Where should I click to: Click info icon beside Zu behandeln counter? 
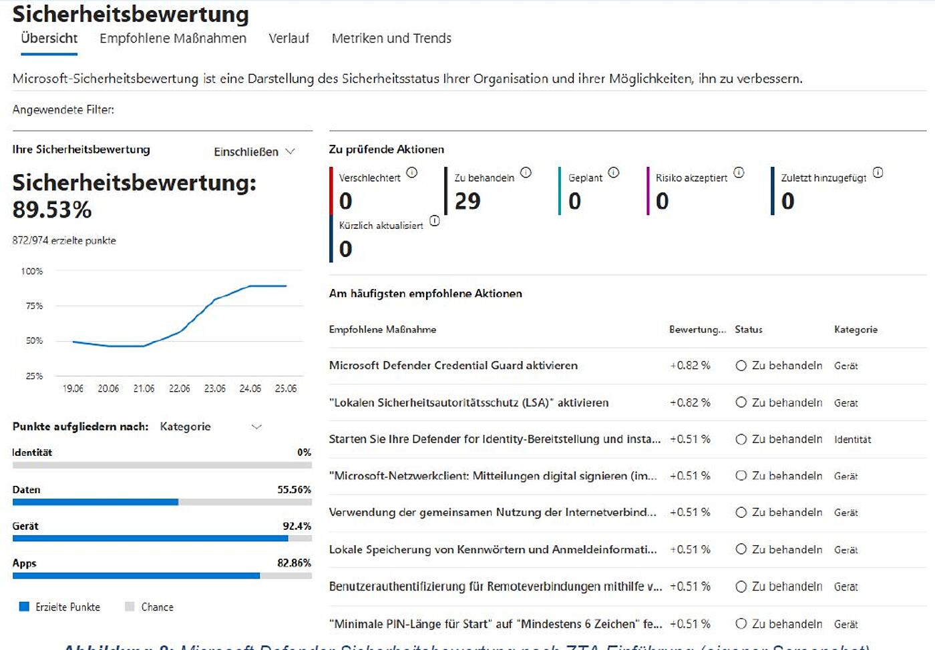point(526,173)
